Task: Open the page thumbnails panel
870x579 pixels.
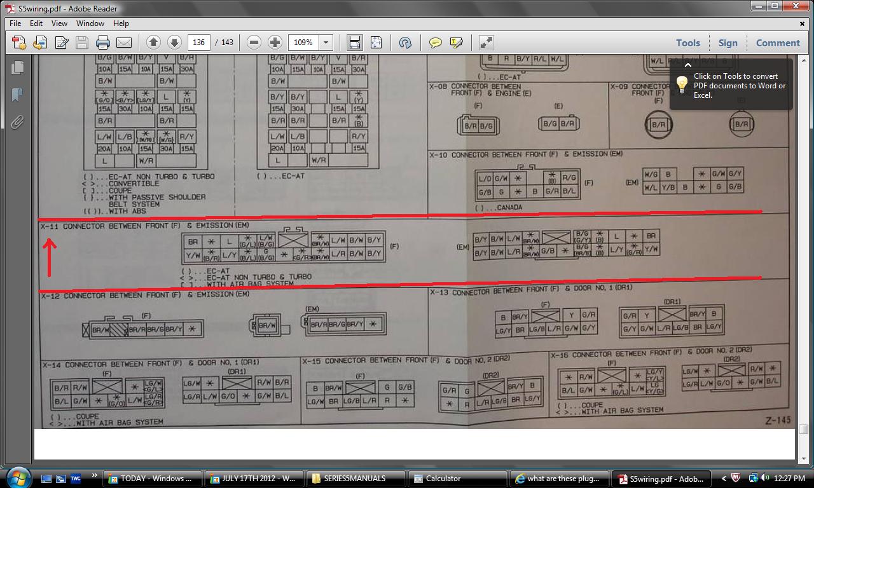Action: [17, 67]
